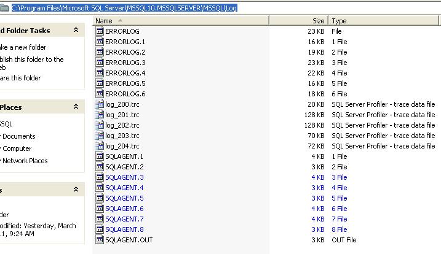Click the log_200.trc trace file icon
This screenshot has height=254, width=441.
click(x=100, y=104)
